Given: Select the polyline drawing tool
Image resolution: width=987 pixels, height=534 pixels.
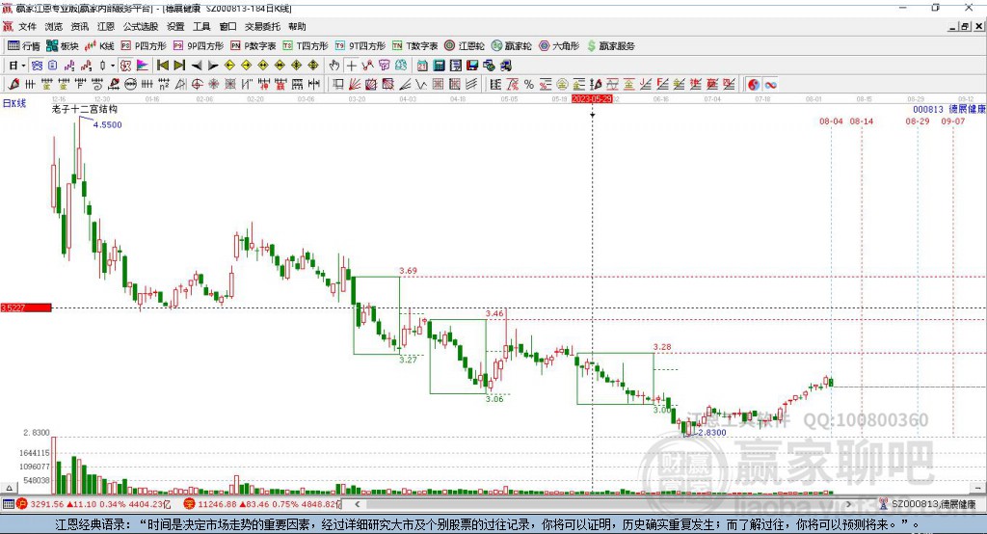Looking at the screenshot, I should [367, 66].
